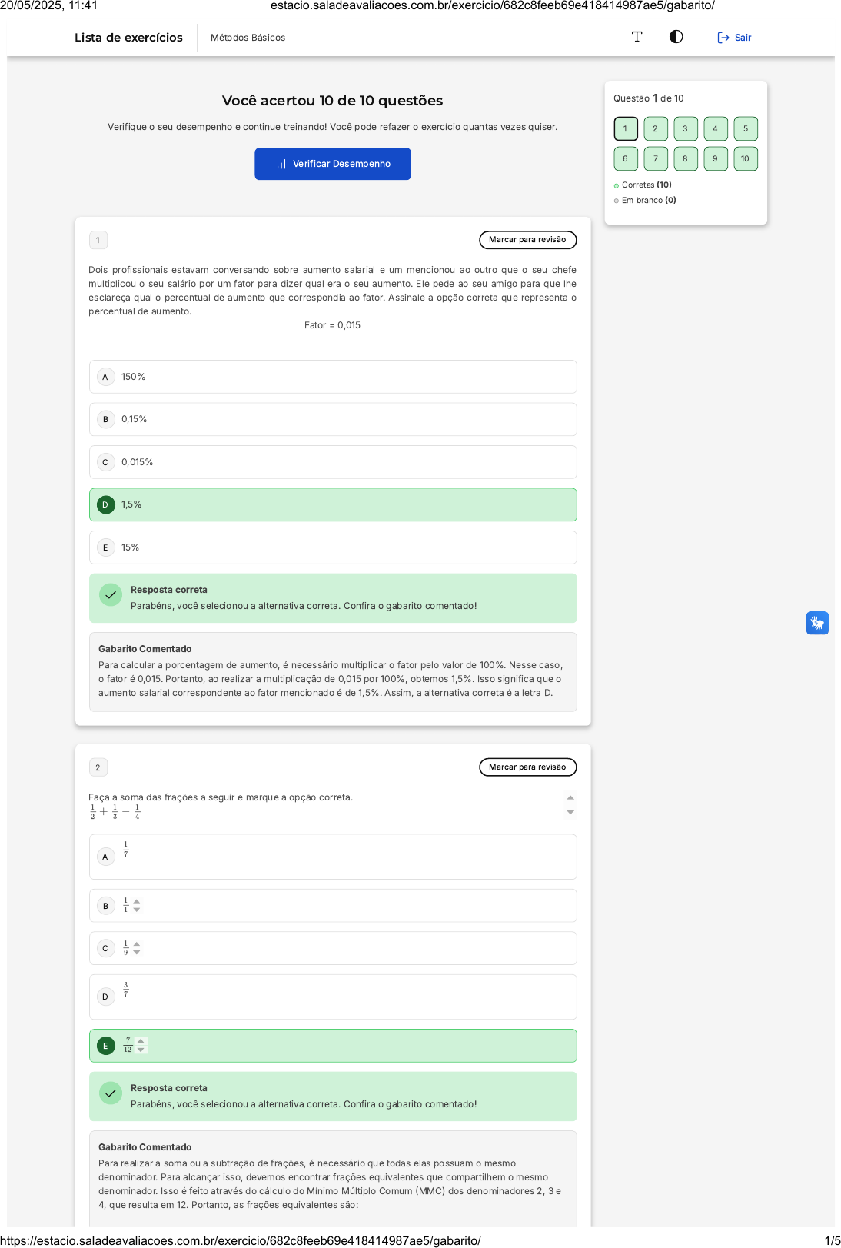Click the Lista de exercícios title
Viewport: 841px width, 1248px height.
[x=128, y=38]
